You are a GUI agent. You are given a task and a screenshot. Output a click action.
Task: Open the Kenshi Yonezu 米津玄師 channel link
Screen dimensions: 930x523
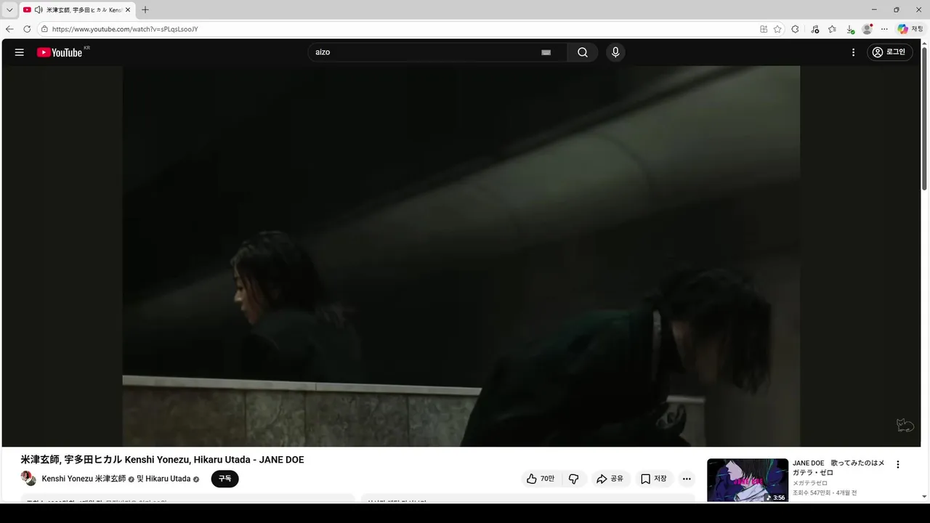point(84,479)
